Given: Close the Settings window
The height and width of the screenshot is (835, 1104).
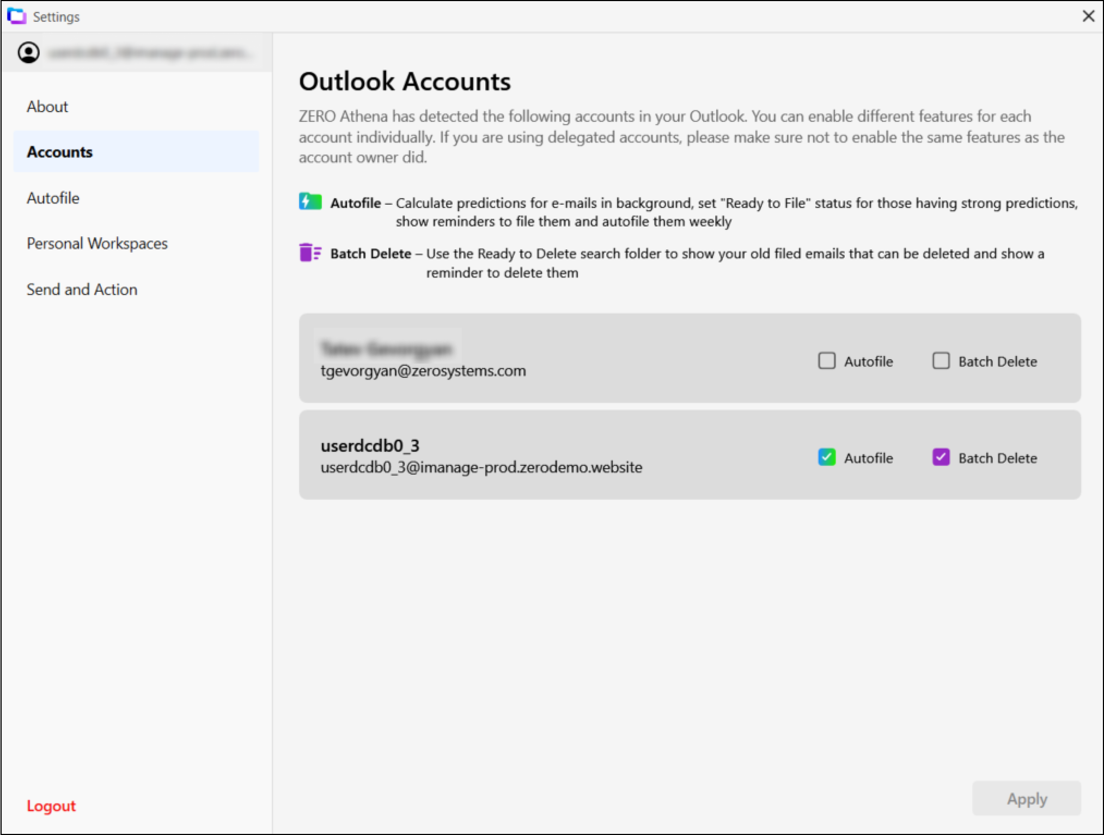Looking at the screenshot, I should tap(1088, 16).
